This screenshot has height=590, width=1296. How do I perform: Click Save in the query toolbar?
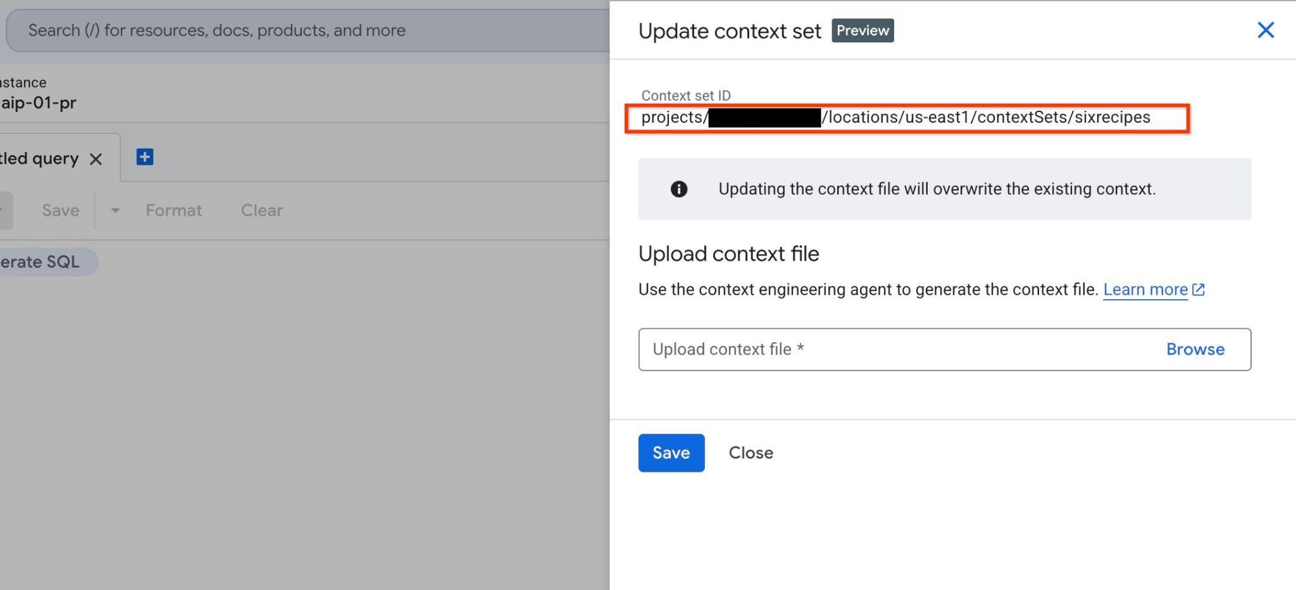pyautogui.click(x=61, y=211)
